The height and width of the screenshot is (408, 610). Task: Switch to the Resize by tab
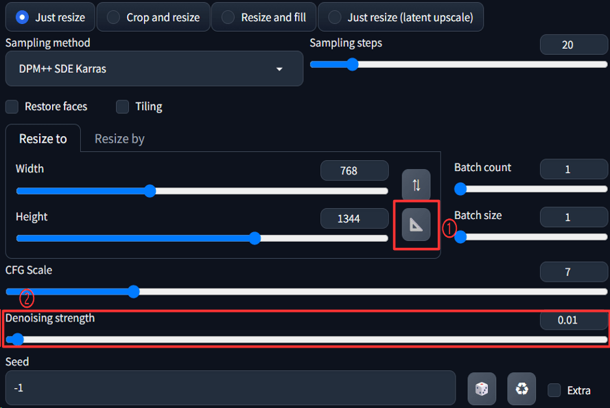pos(119,139)
